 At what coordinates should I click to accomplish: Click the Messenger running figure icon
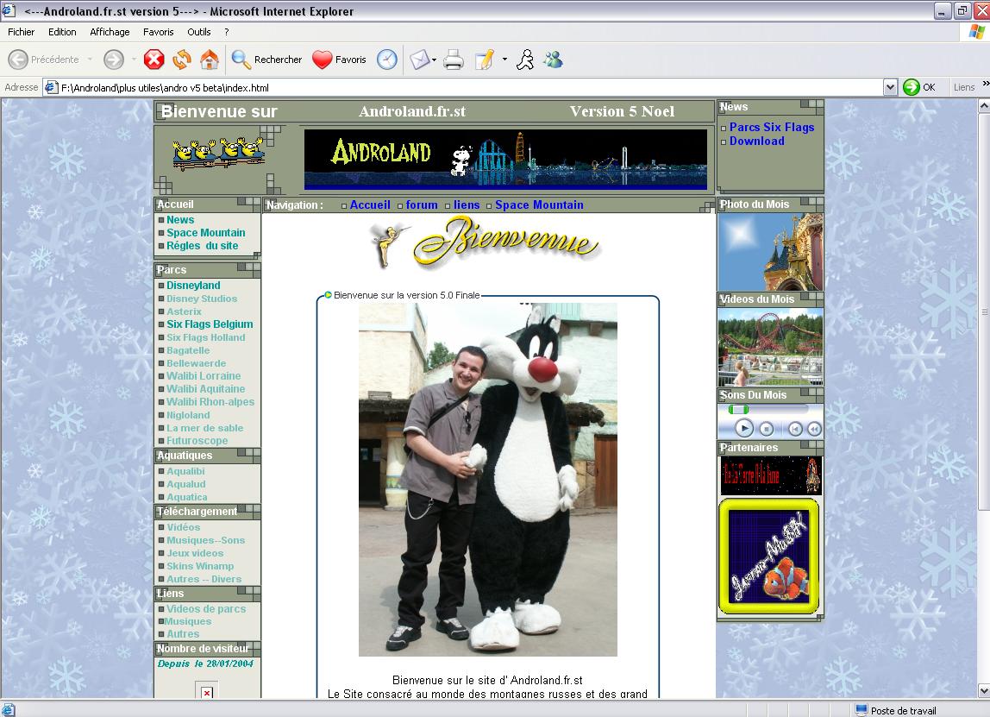pyautogui.click(x=525, y=60)
